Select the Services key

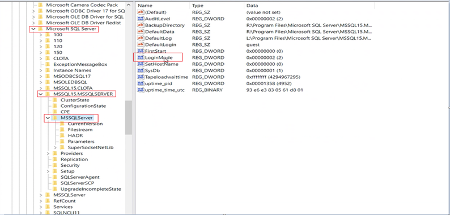click(63, 207)
